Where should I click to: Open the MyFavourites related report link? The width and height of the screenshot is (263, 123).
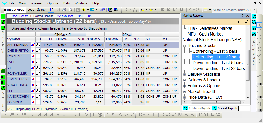point(65,16)
